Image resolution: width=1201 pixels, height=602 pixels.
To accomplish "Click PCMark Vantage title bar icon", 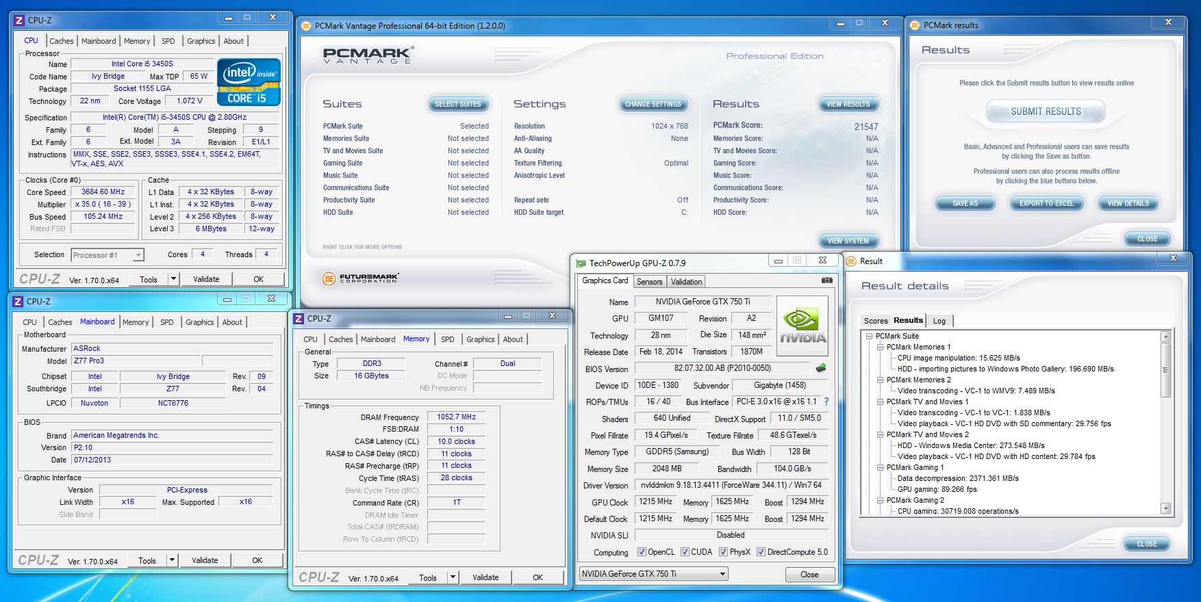I will [x=306, y=26].
